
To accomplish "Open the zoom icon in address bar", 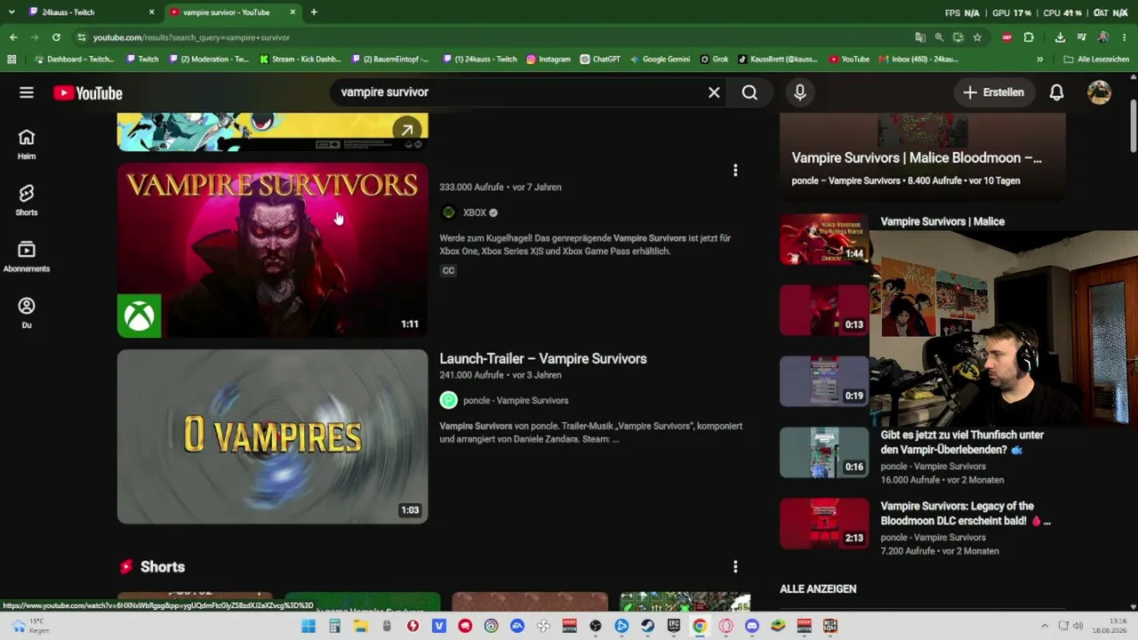I will tap(939, 37).
